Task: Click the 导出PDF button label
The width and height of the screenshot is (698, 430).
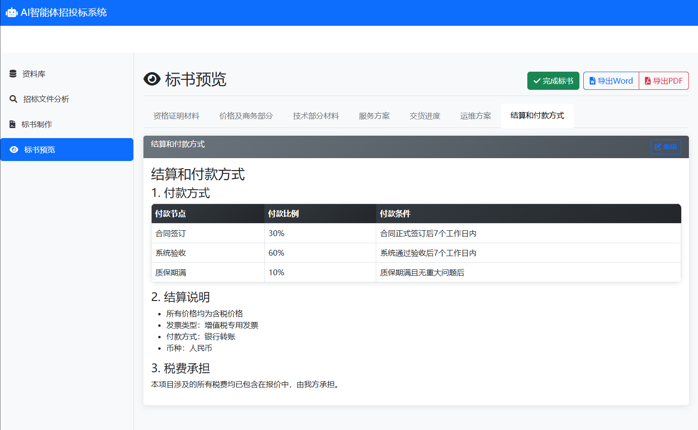Action: click(668, 81)
